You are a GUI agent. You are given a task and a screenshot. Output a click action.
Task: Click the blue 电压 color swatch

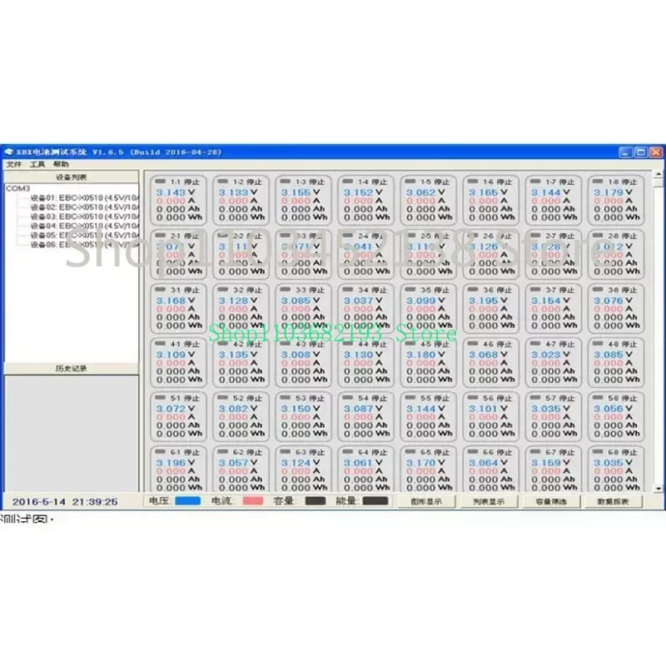(x=188, y=501)
